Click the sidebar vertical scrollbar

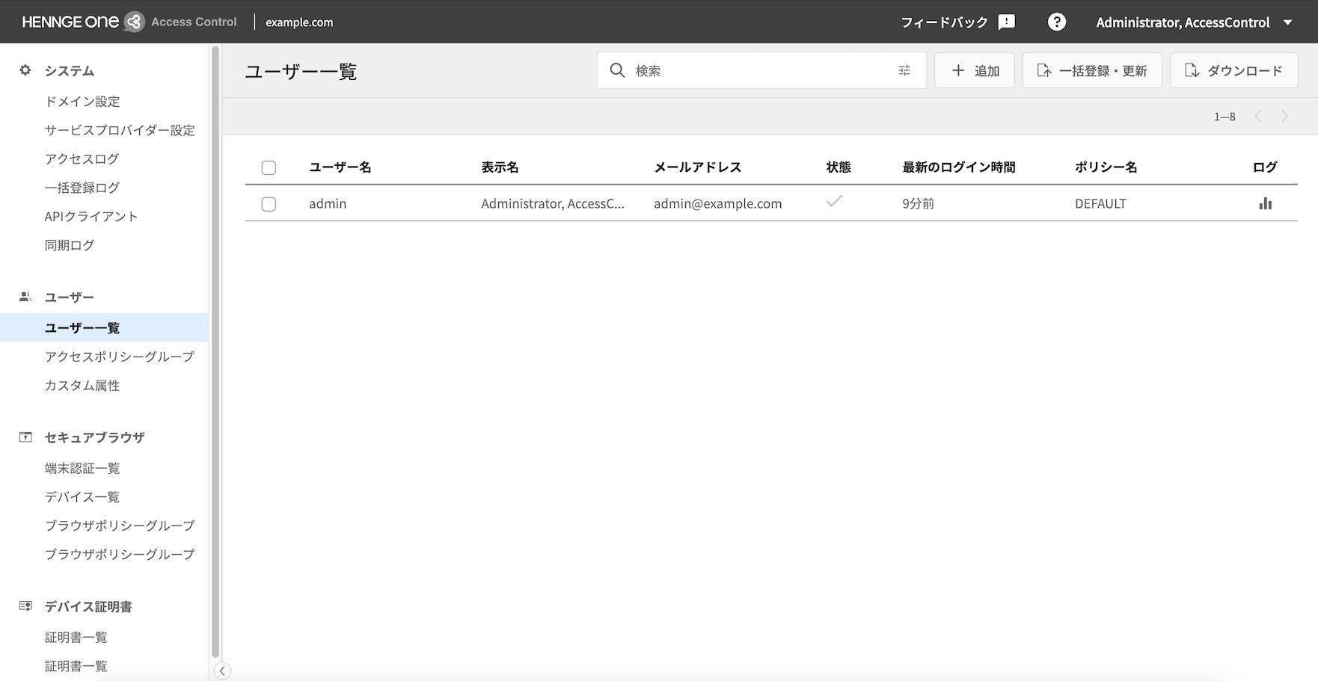tap(215, 351)
